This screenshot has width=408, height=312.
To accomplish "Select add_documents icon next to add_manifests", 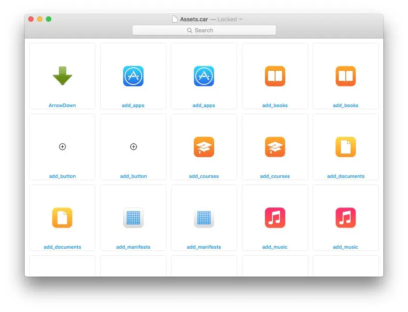I will 62,218.
